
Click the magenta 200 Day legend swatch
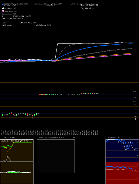tap(3, 11)
